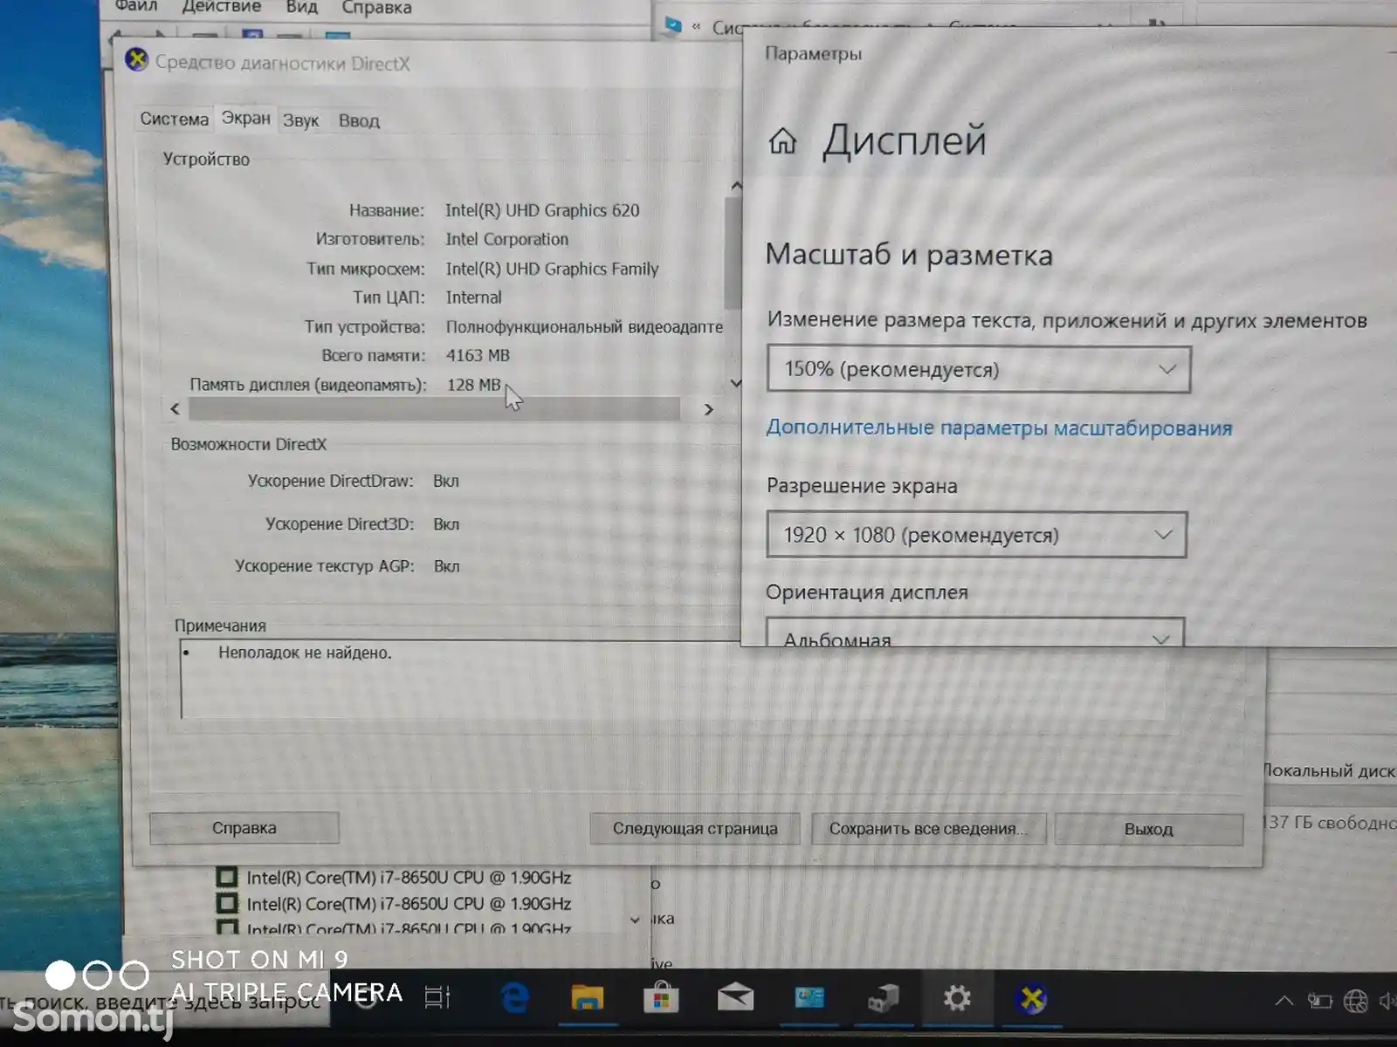The image size is (1397, 1047).
Task: Click device info scroll down arrow
Action: click(736, 383)
